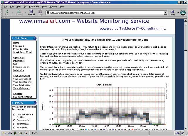This screenshot has height=136, width=188.
Task: Open Composer pen icon in status bar
Action: point(20,133)
